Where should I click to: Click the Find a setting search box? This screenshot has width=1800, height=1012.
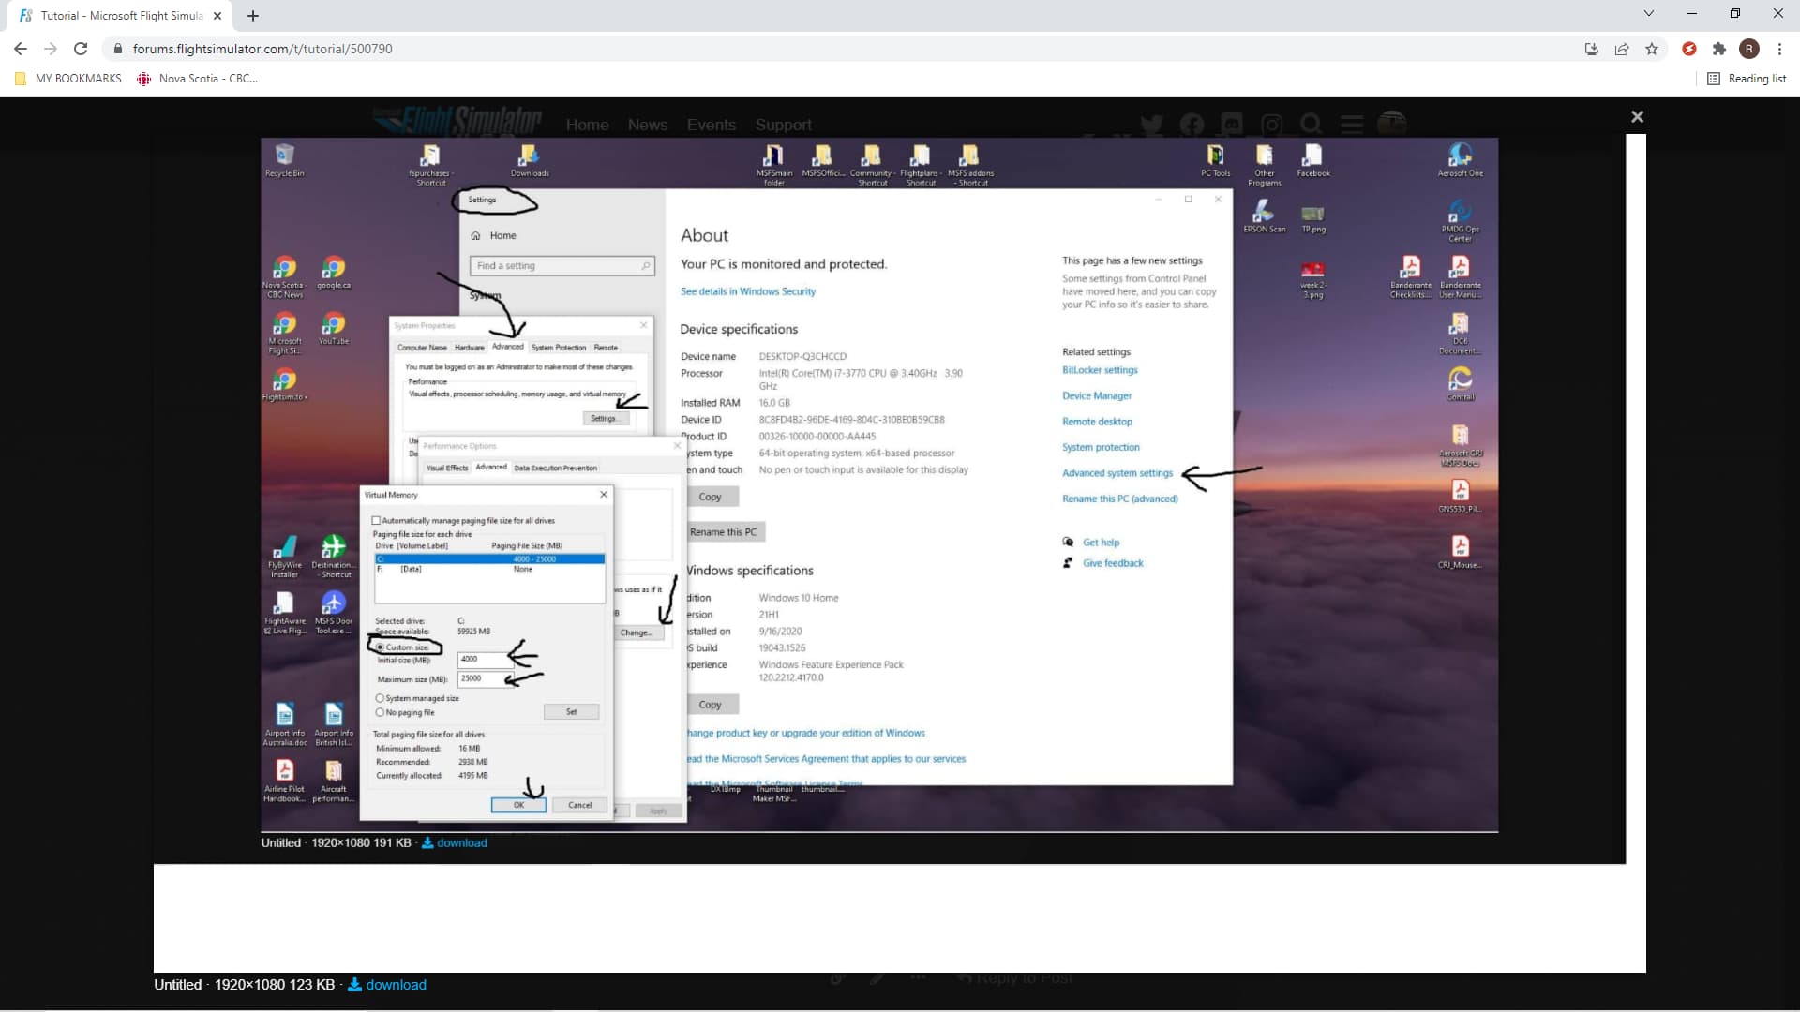(562, 266)
